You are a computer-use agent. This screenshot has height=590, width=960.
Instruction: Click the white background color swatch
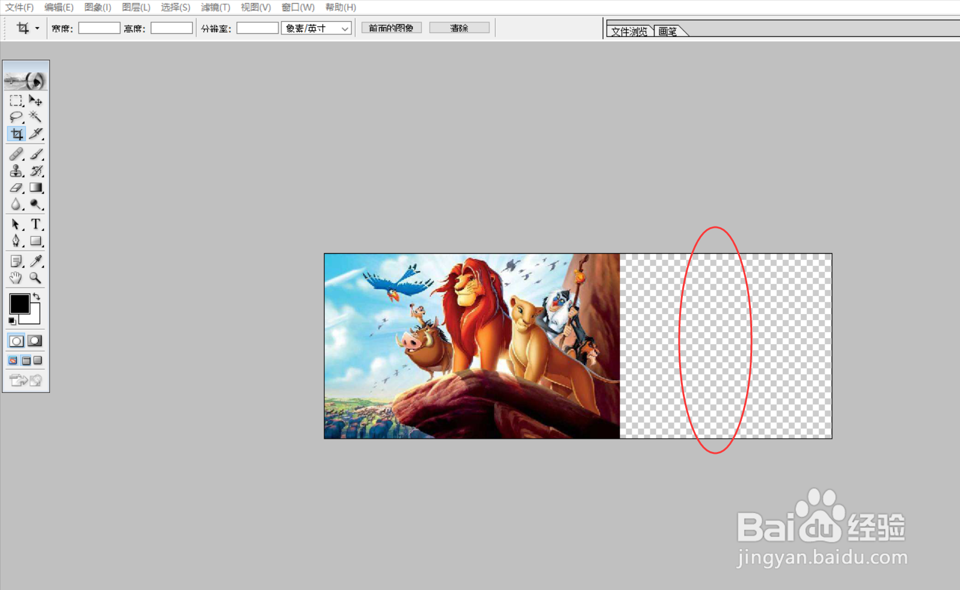click(34, 318)
